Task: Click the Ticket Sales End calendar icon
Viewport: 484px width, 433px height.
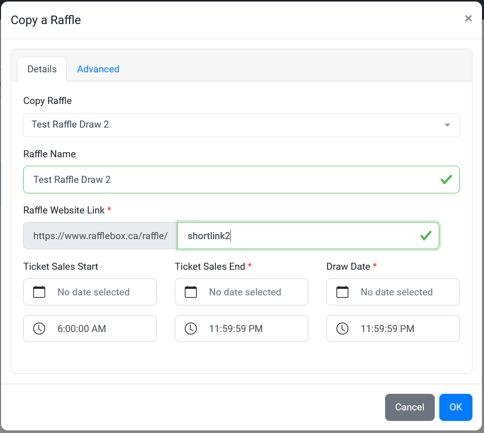Action: [x=191, y=292]
